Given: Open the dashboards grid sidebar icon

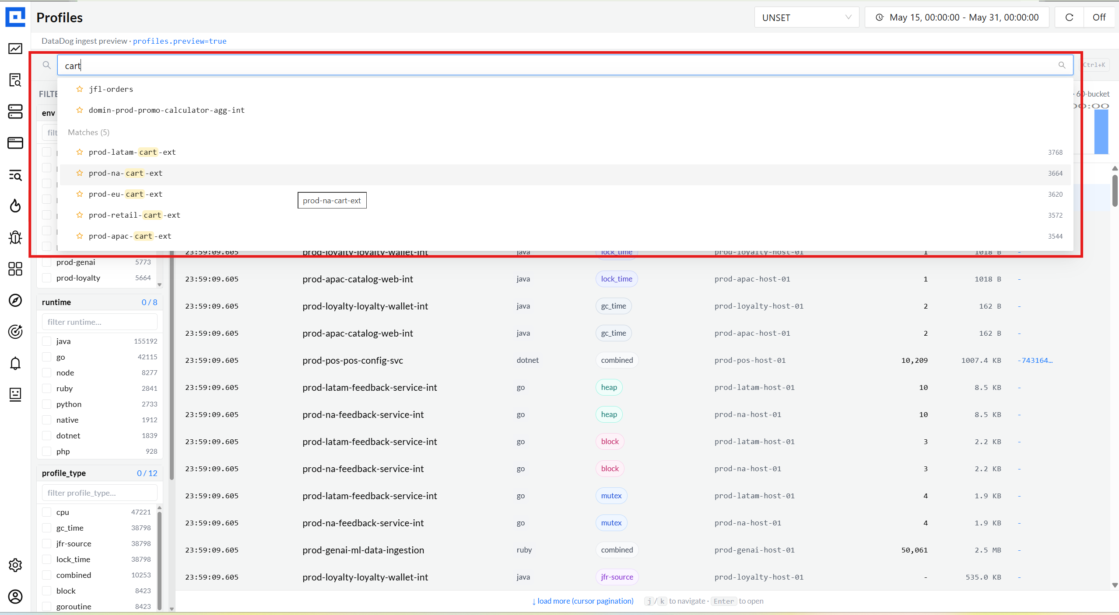Looking at the screenshot, I should (x=15, y=269).
